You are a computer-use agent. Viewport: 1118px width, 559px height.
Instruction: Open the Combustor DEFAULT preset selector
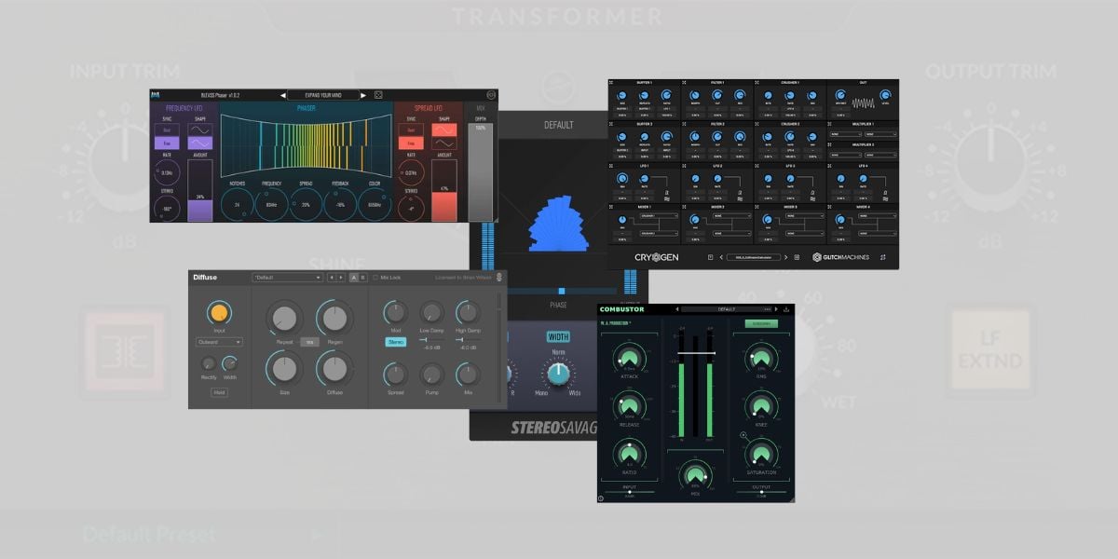point(727,309)
